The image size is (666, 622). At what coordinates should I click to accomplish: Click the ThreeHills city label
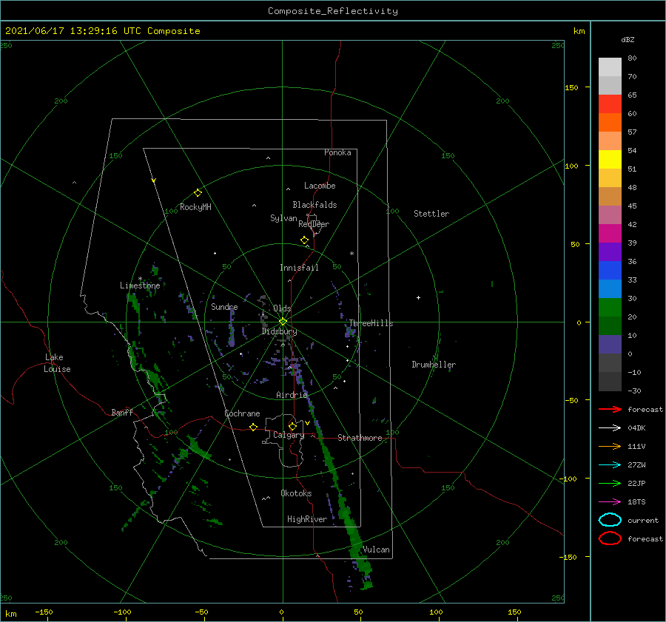pyautogui.click(x=371, y=323)
